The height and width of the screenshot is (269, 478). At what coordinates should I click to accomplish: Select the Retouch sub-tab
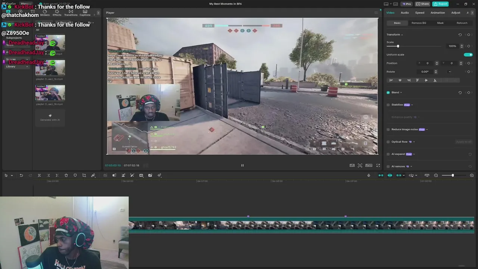(462, 23)
